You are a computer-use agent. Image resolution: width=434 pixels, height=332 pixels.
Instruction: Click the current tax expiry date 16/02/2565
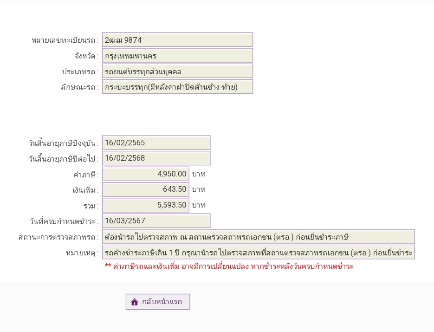coord(156,143)
